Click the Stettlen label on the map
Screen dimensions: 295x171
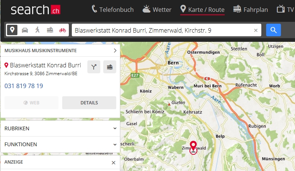pyautogui.click(x=239, y=49)
